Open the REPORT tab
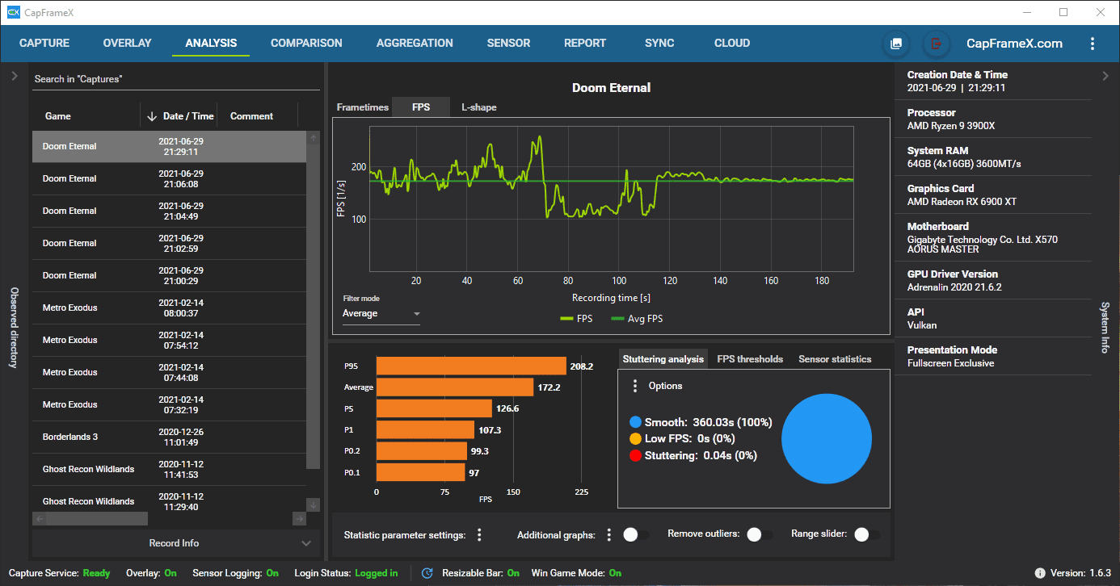 [585, 44]
